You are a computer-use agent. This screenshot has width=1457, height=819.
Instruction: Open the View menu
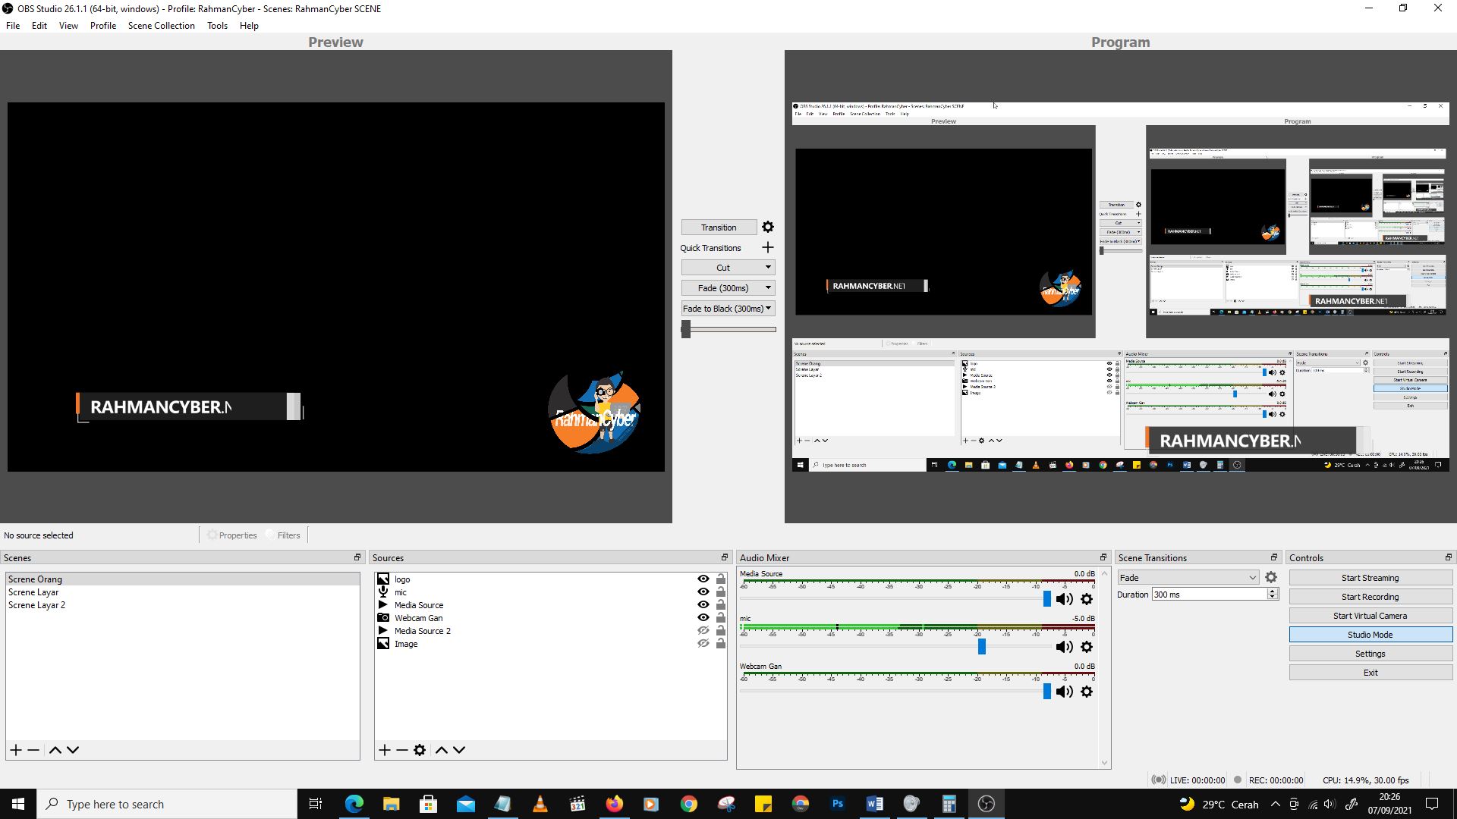(x=67, y=25)
